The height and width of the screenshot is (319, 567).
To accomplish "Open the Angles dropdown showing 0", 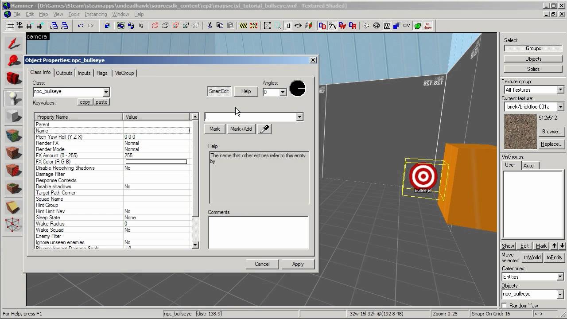I will 283,92.
